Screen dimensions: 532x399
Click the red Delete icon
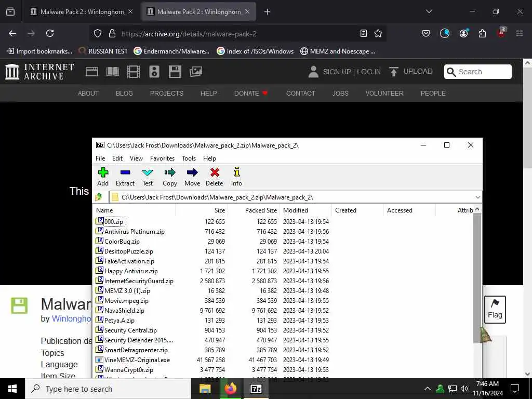[215, 177]
